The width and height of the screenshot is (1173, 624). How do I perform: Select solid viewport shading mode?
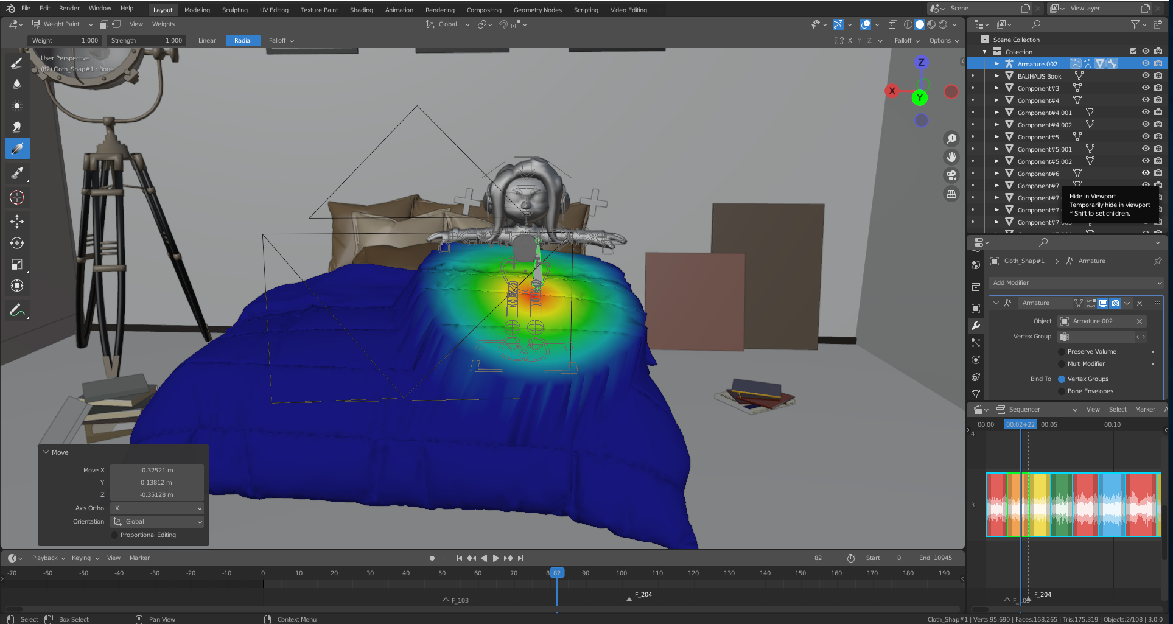pyautogui.click(x=920, y=24)
